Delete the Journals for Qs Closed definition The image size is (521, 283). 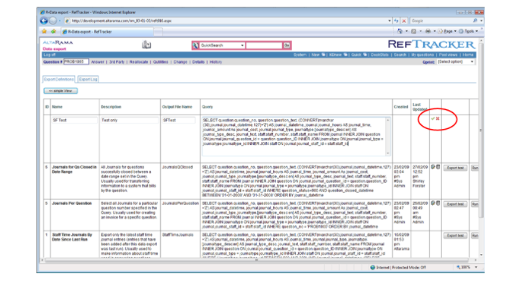[x=438, y=167]
